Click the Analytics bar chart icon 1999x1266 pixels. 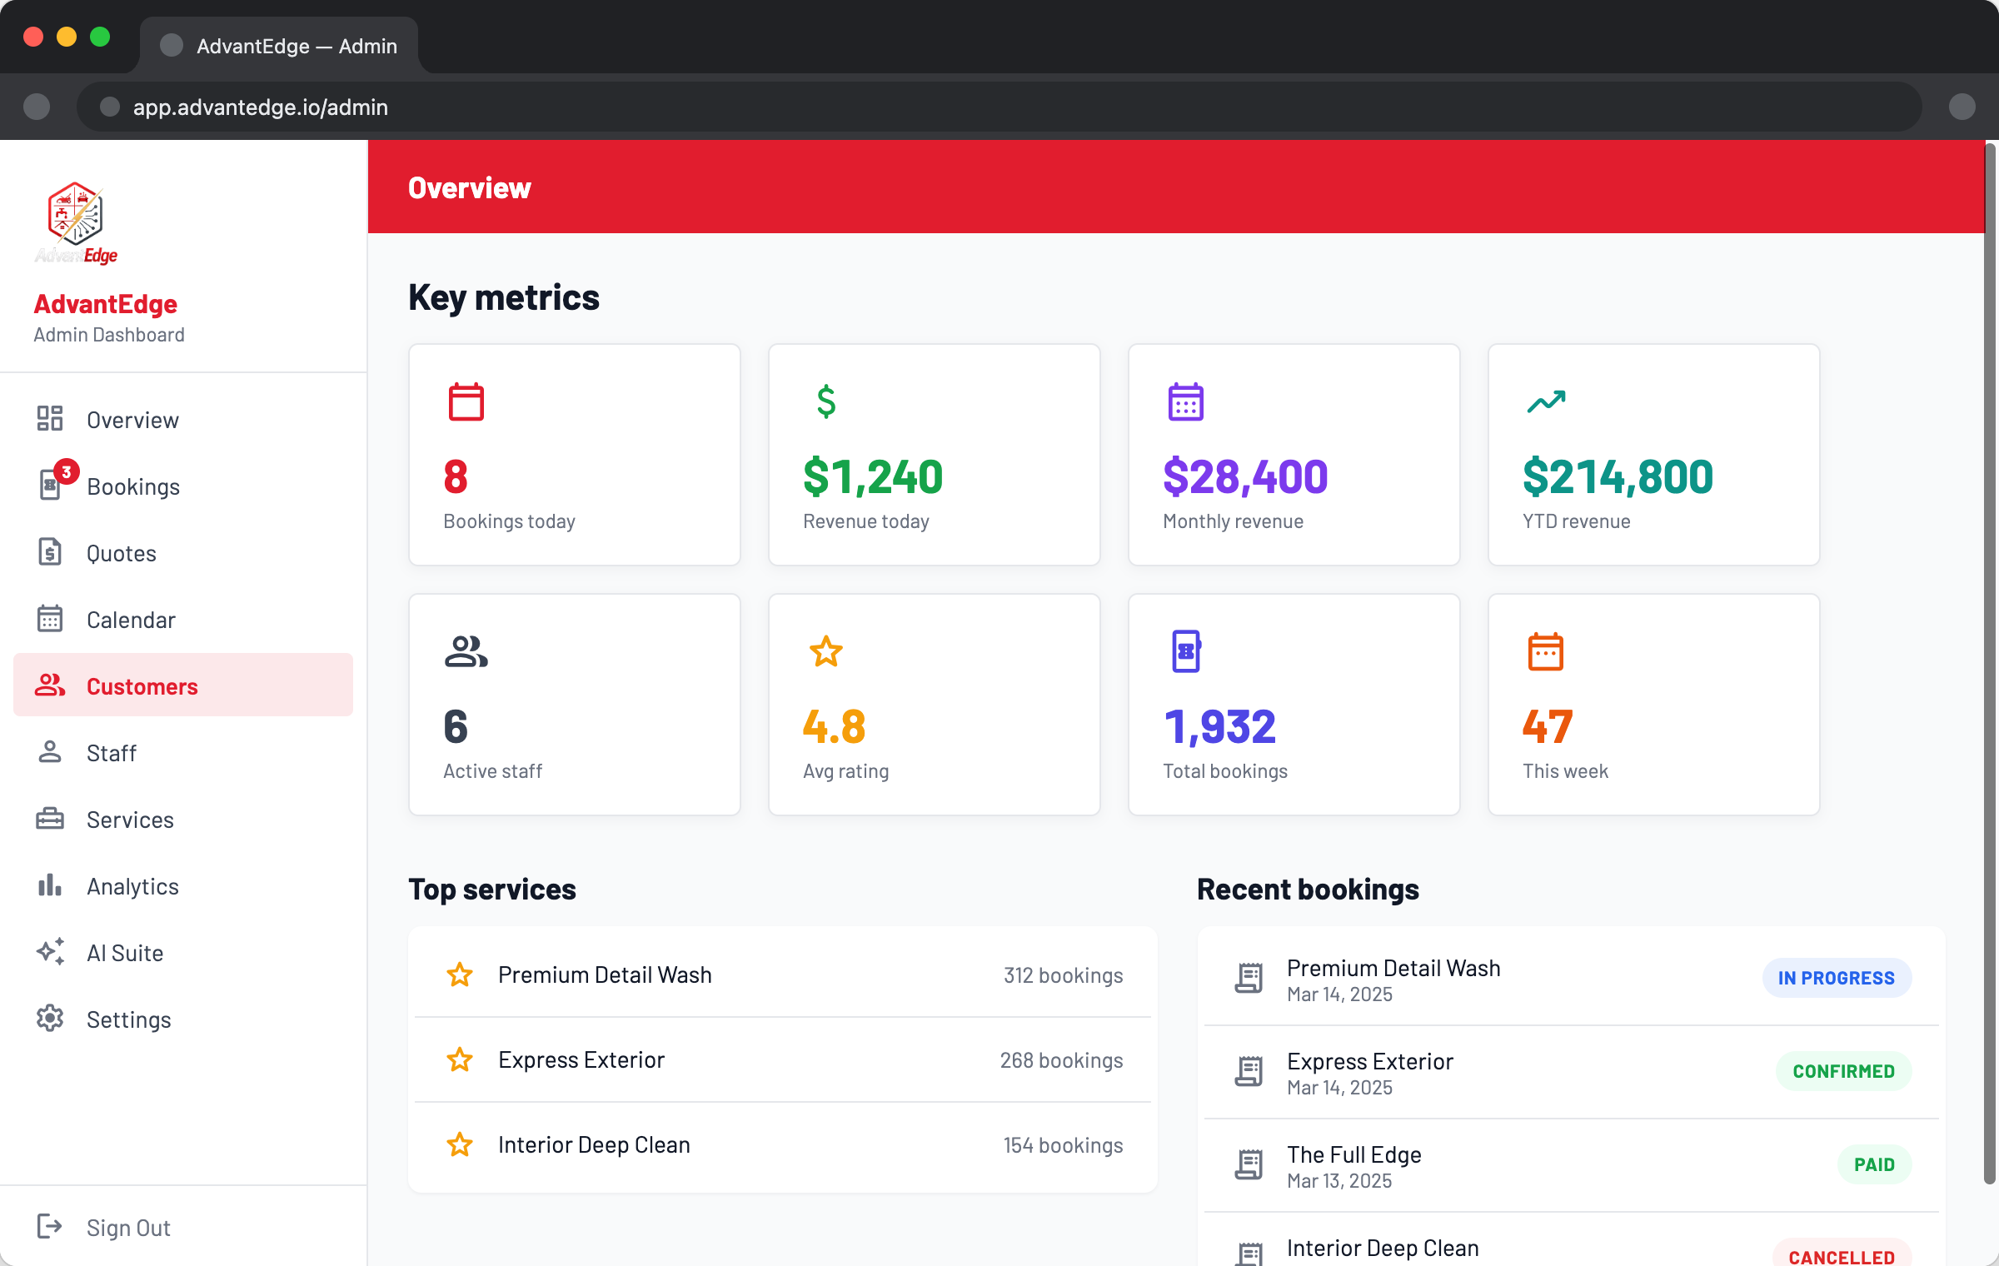point(50,885)
